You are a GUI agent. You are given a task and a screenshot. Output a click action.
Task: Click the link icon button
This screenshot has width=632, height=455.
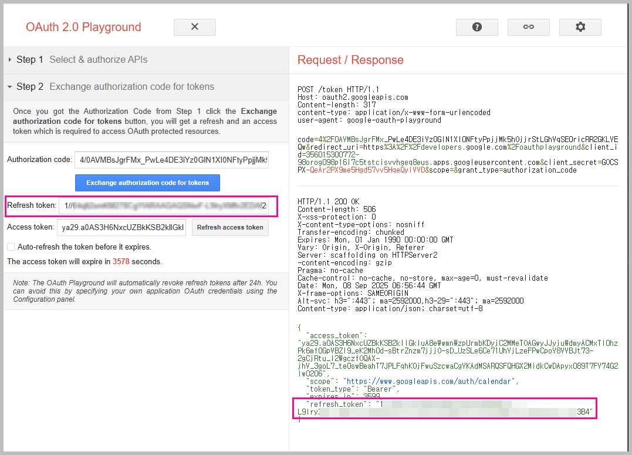coord(528,27)
